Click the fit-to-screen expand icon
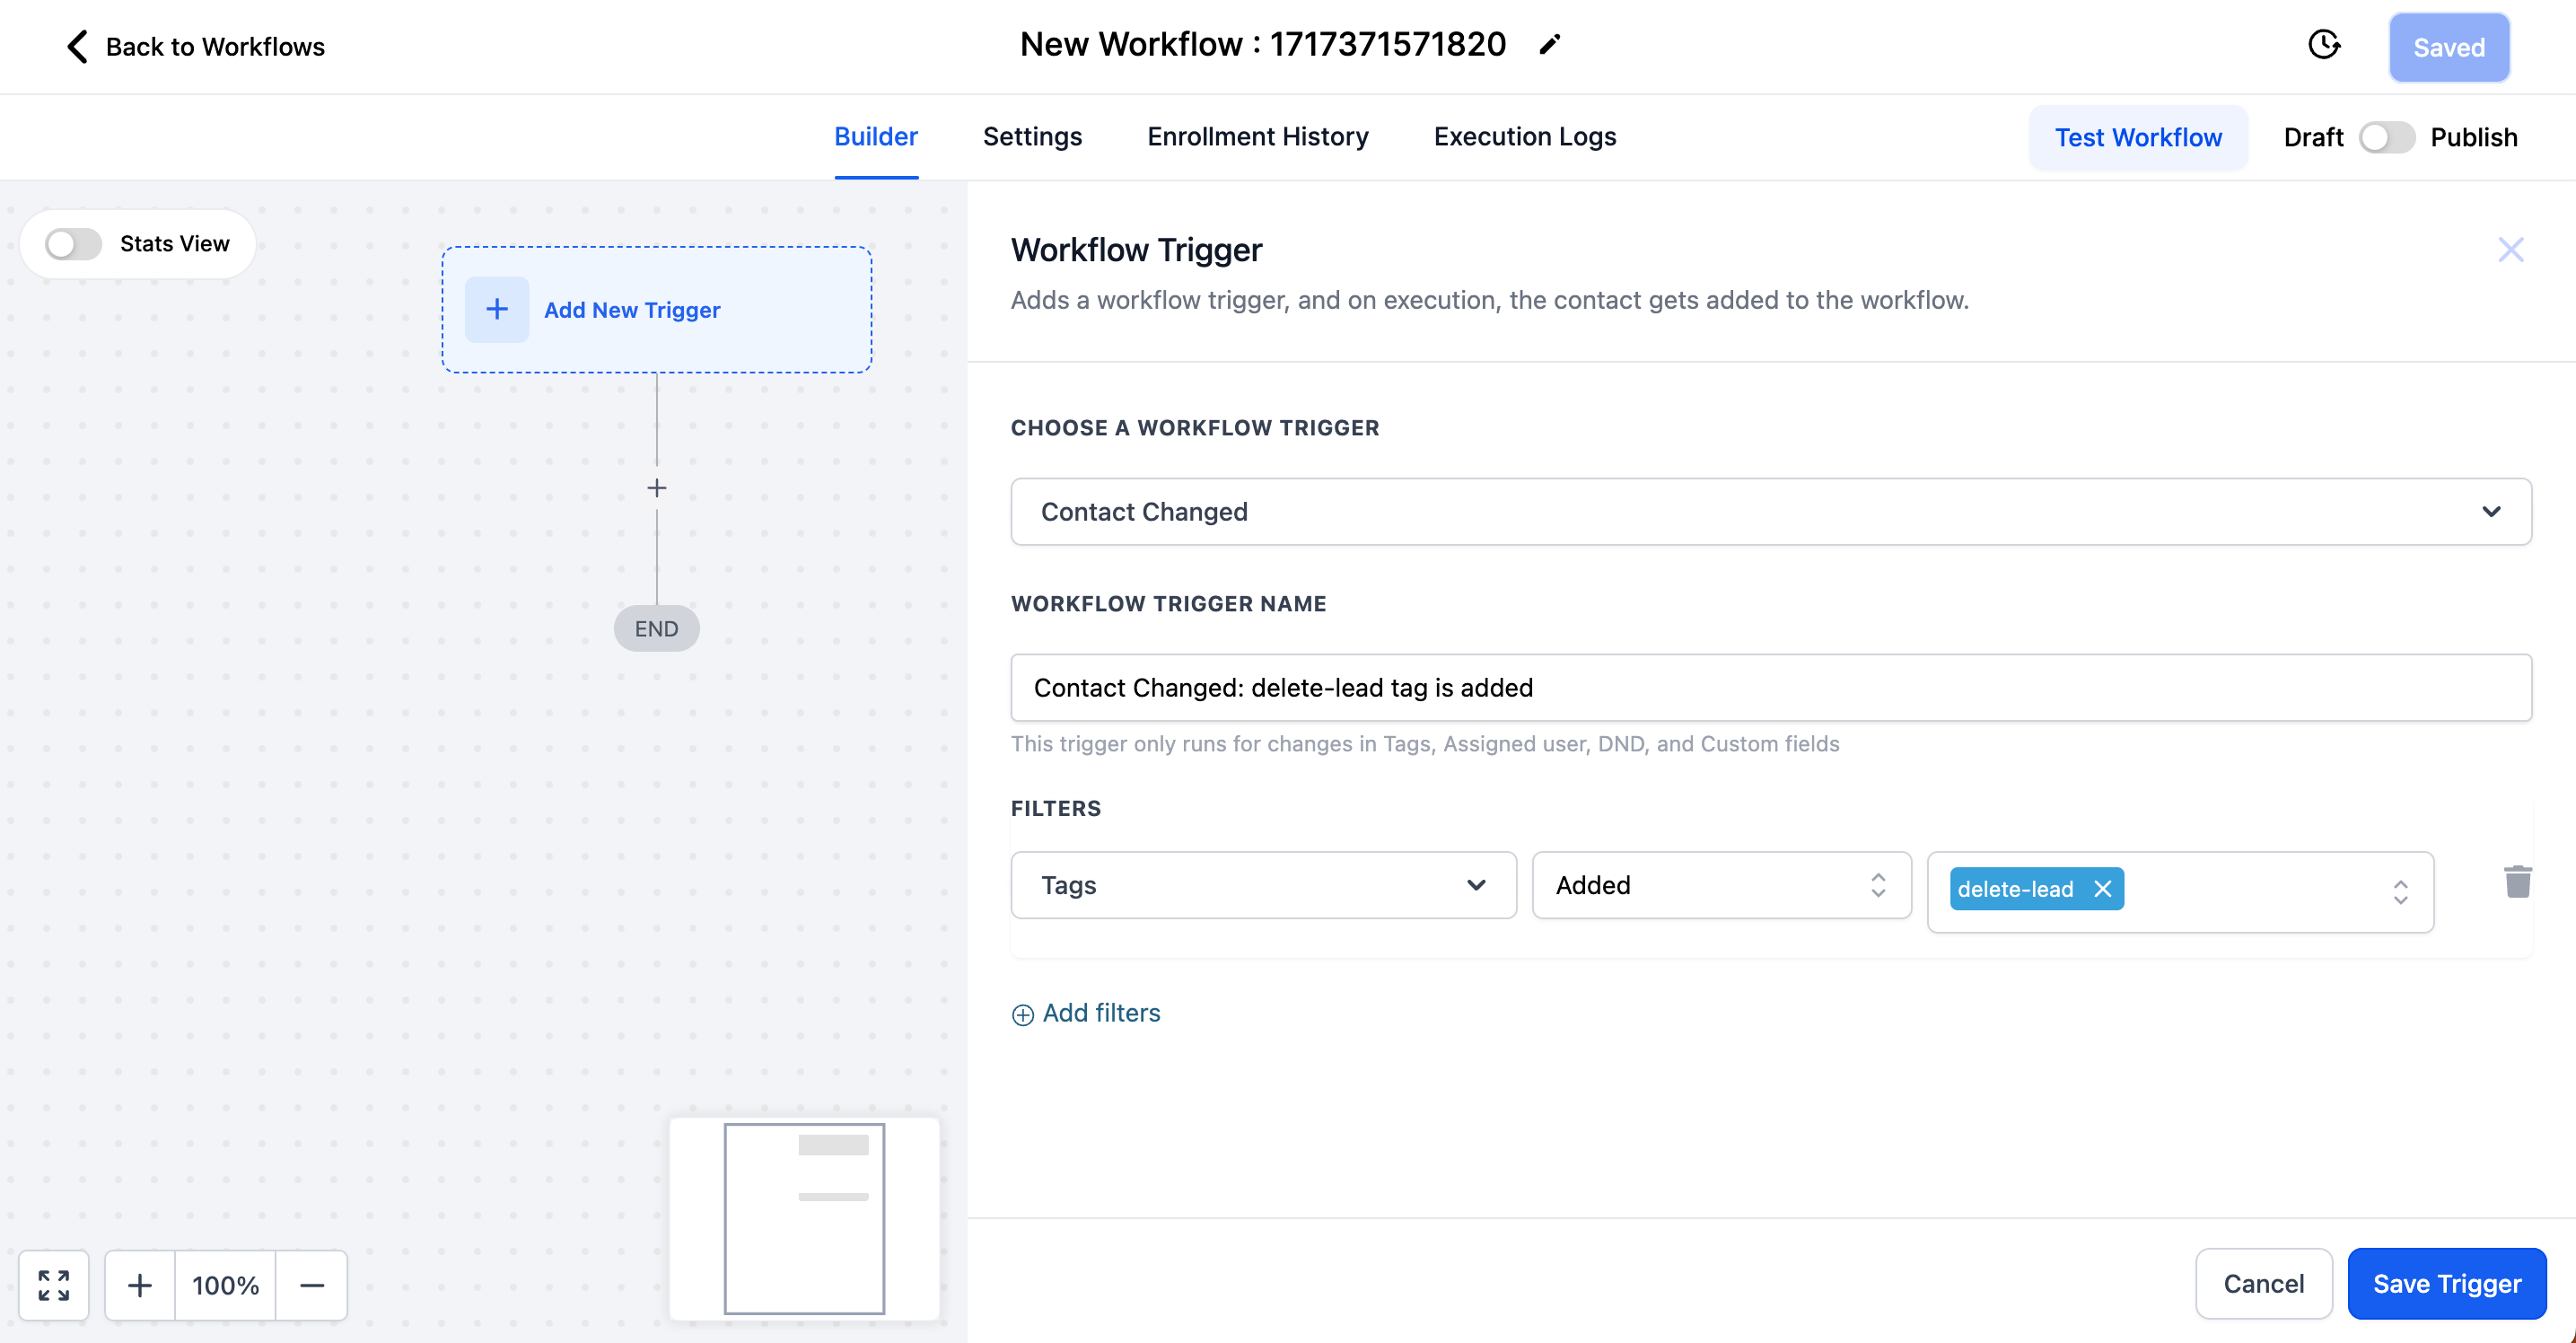This screenshot has height=1343, width=2576. point(54,1285)
